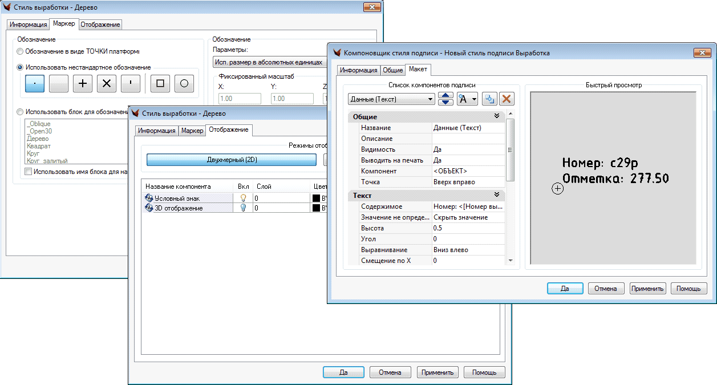The image size is (717, 385).
Task: Enable 'Использовать имя блока' checkbox
Action: tap(29, 171)
